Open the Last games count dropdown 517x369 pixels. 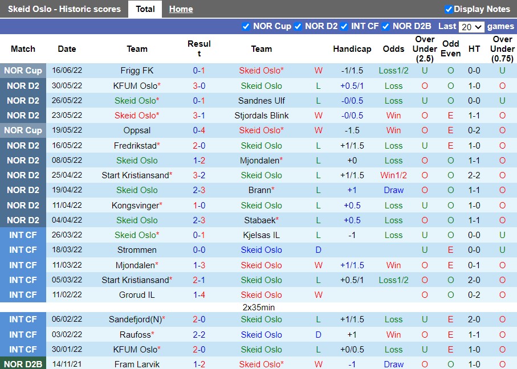coord(471,27)
